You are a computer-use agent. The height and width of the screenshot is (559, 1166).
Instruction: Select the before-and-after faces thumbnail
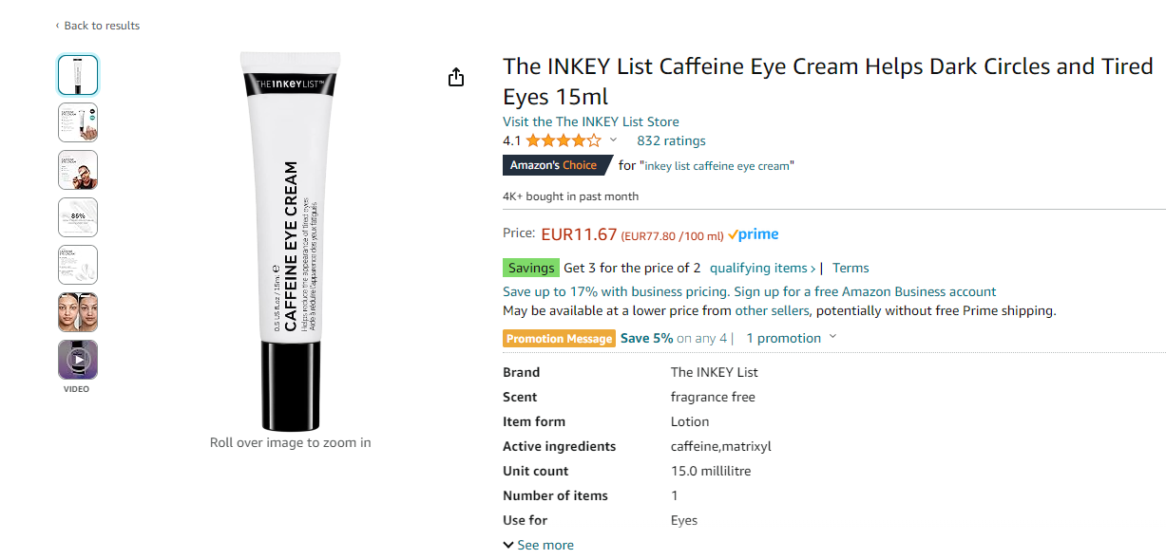[x=78, y=312]
